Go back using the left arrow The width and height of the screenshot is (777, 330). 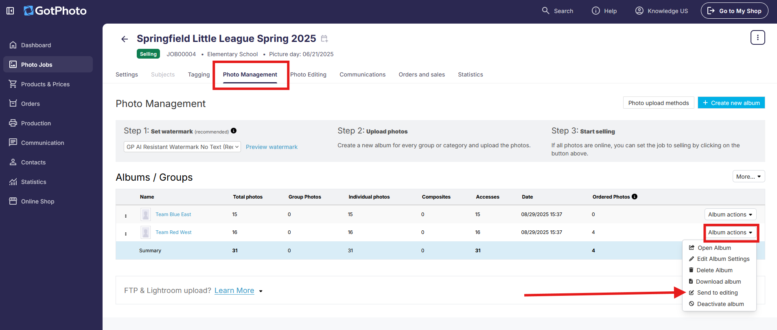pyautogui.click(x=125, y=39)
